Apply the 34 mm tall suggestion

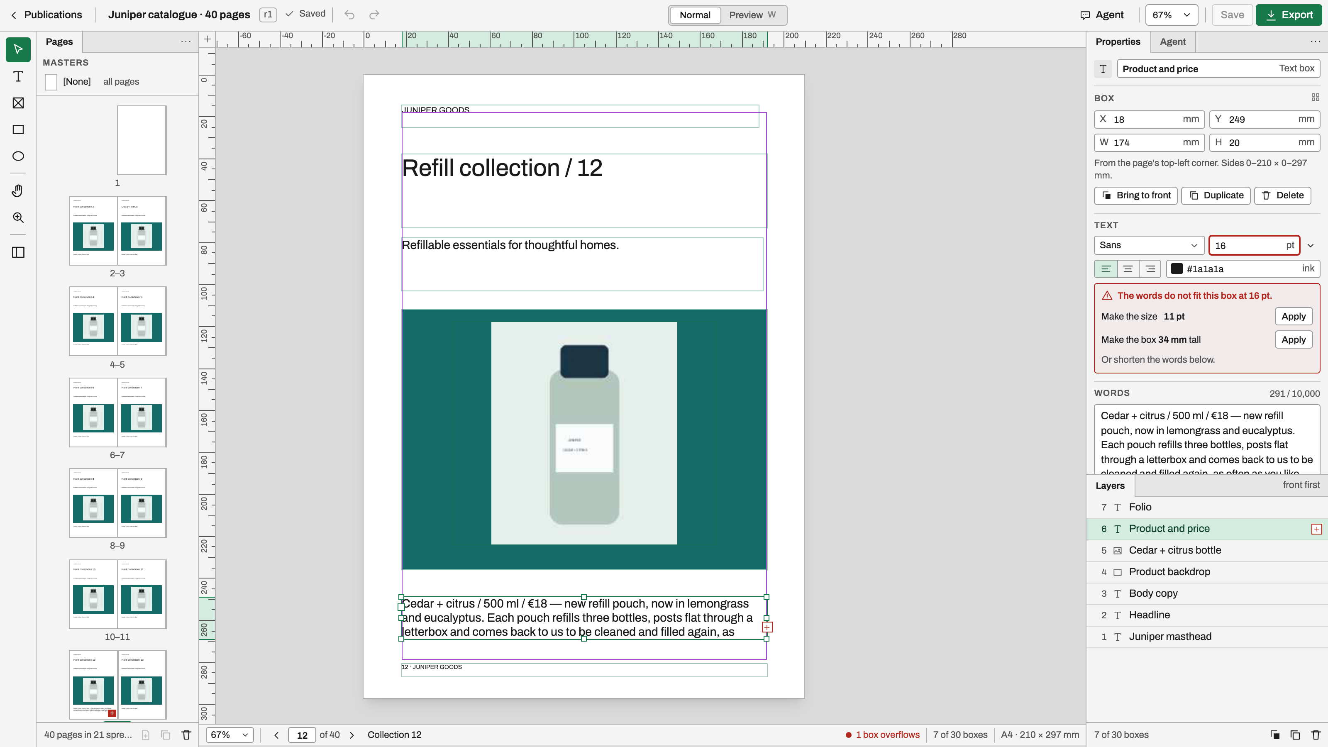click(x=1294, y=340)
